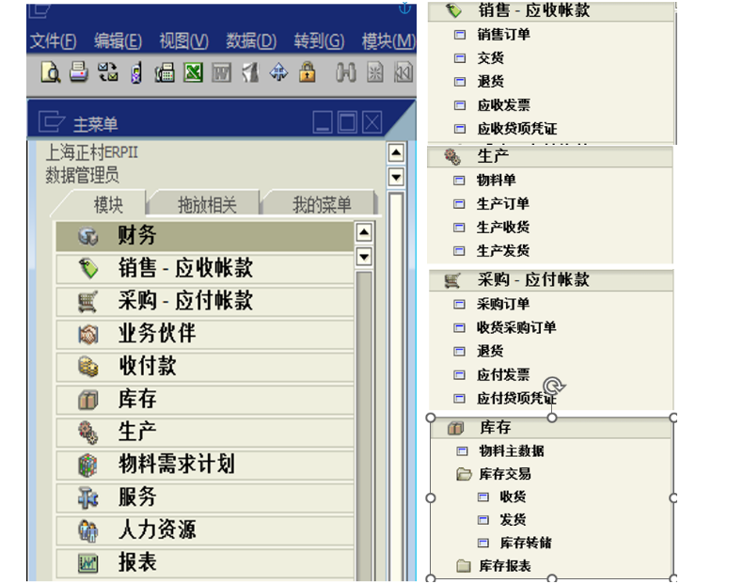Click module list inner scroll-up arrow
The image size is (743, 584).
click(364, 232)
